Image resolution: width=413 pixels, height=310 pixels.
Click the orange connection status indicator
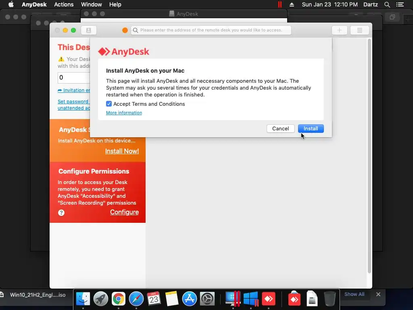(125, 30)
